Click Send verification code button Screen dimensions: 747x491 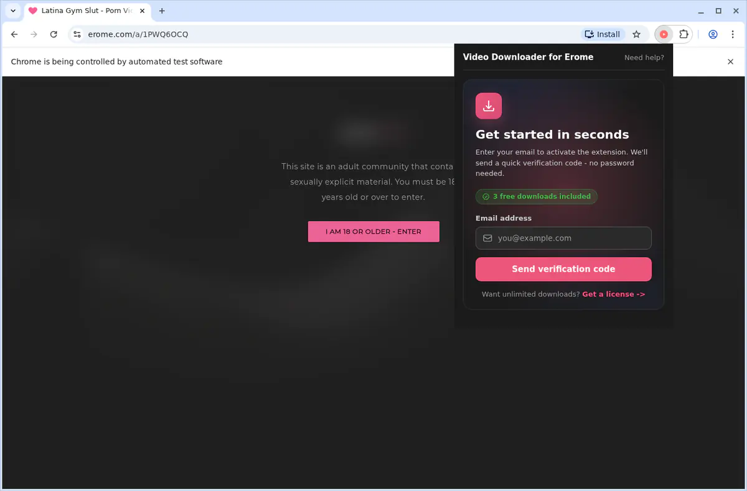tap(563, 269)
